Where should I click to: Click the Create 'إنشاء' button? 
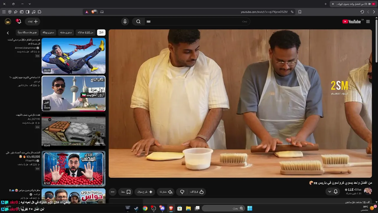click(x=33, y=22)
